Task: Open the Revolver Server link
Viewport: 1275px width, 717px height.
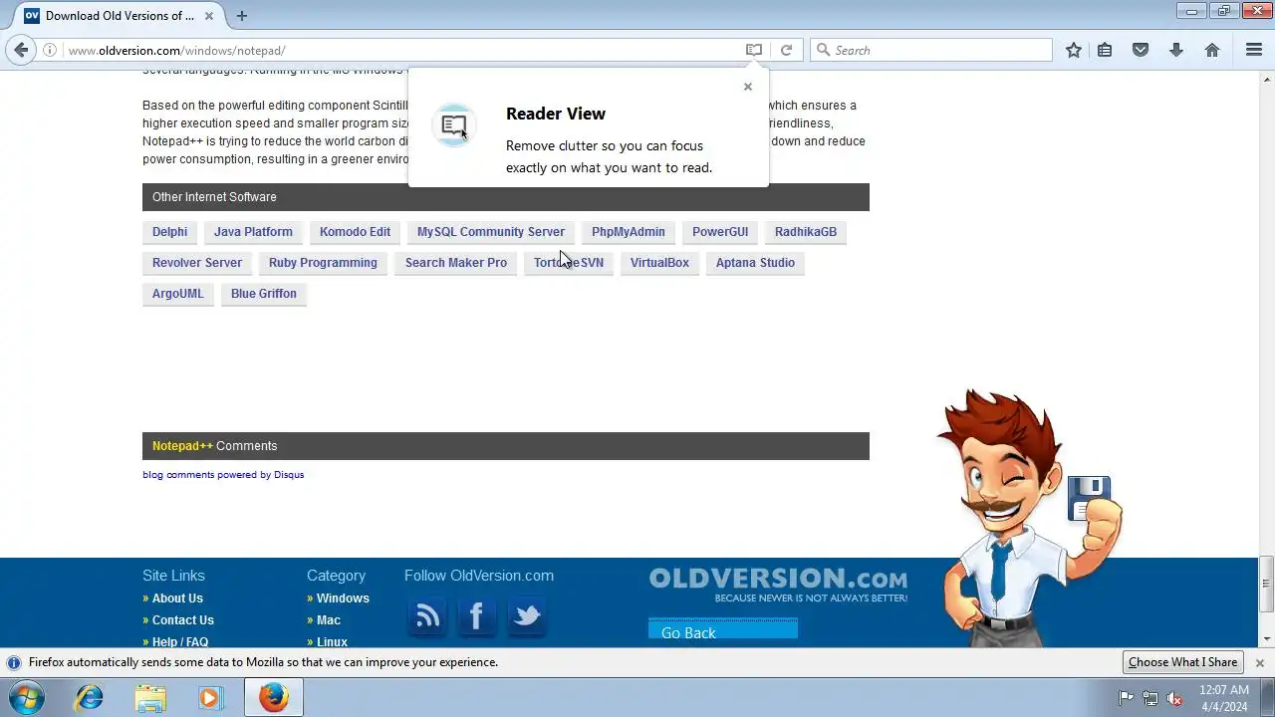Action: tap(197, 263)
